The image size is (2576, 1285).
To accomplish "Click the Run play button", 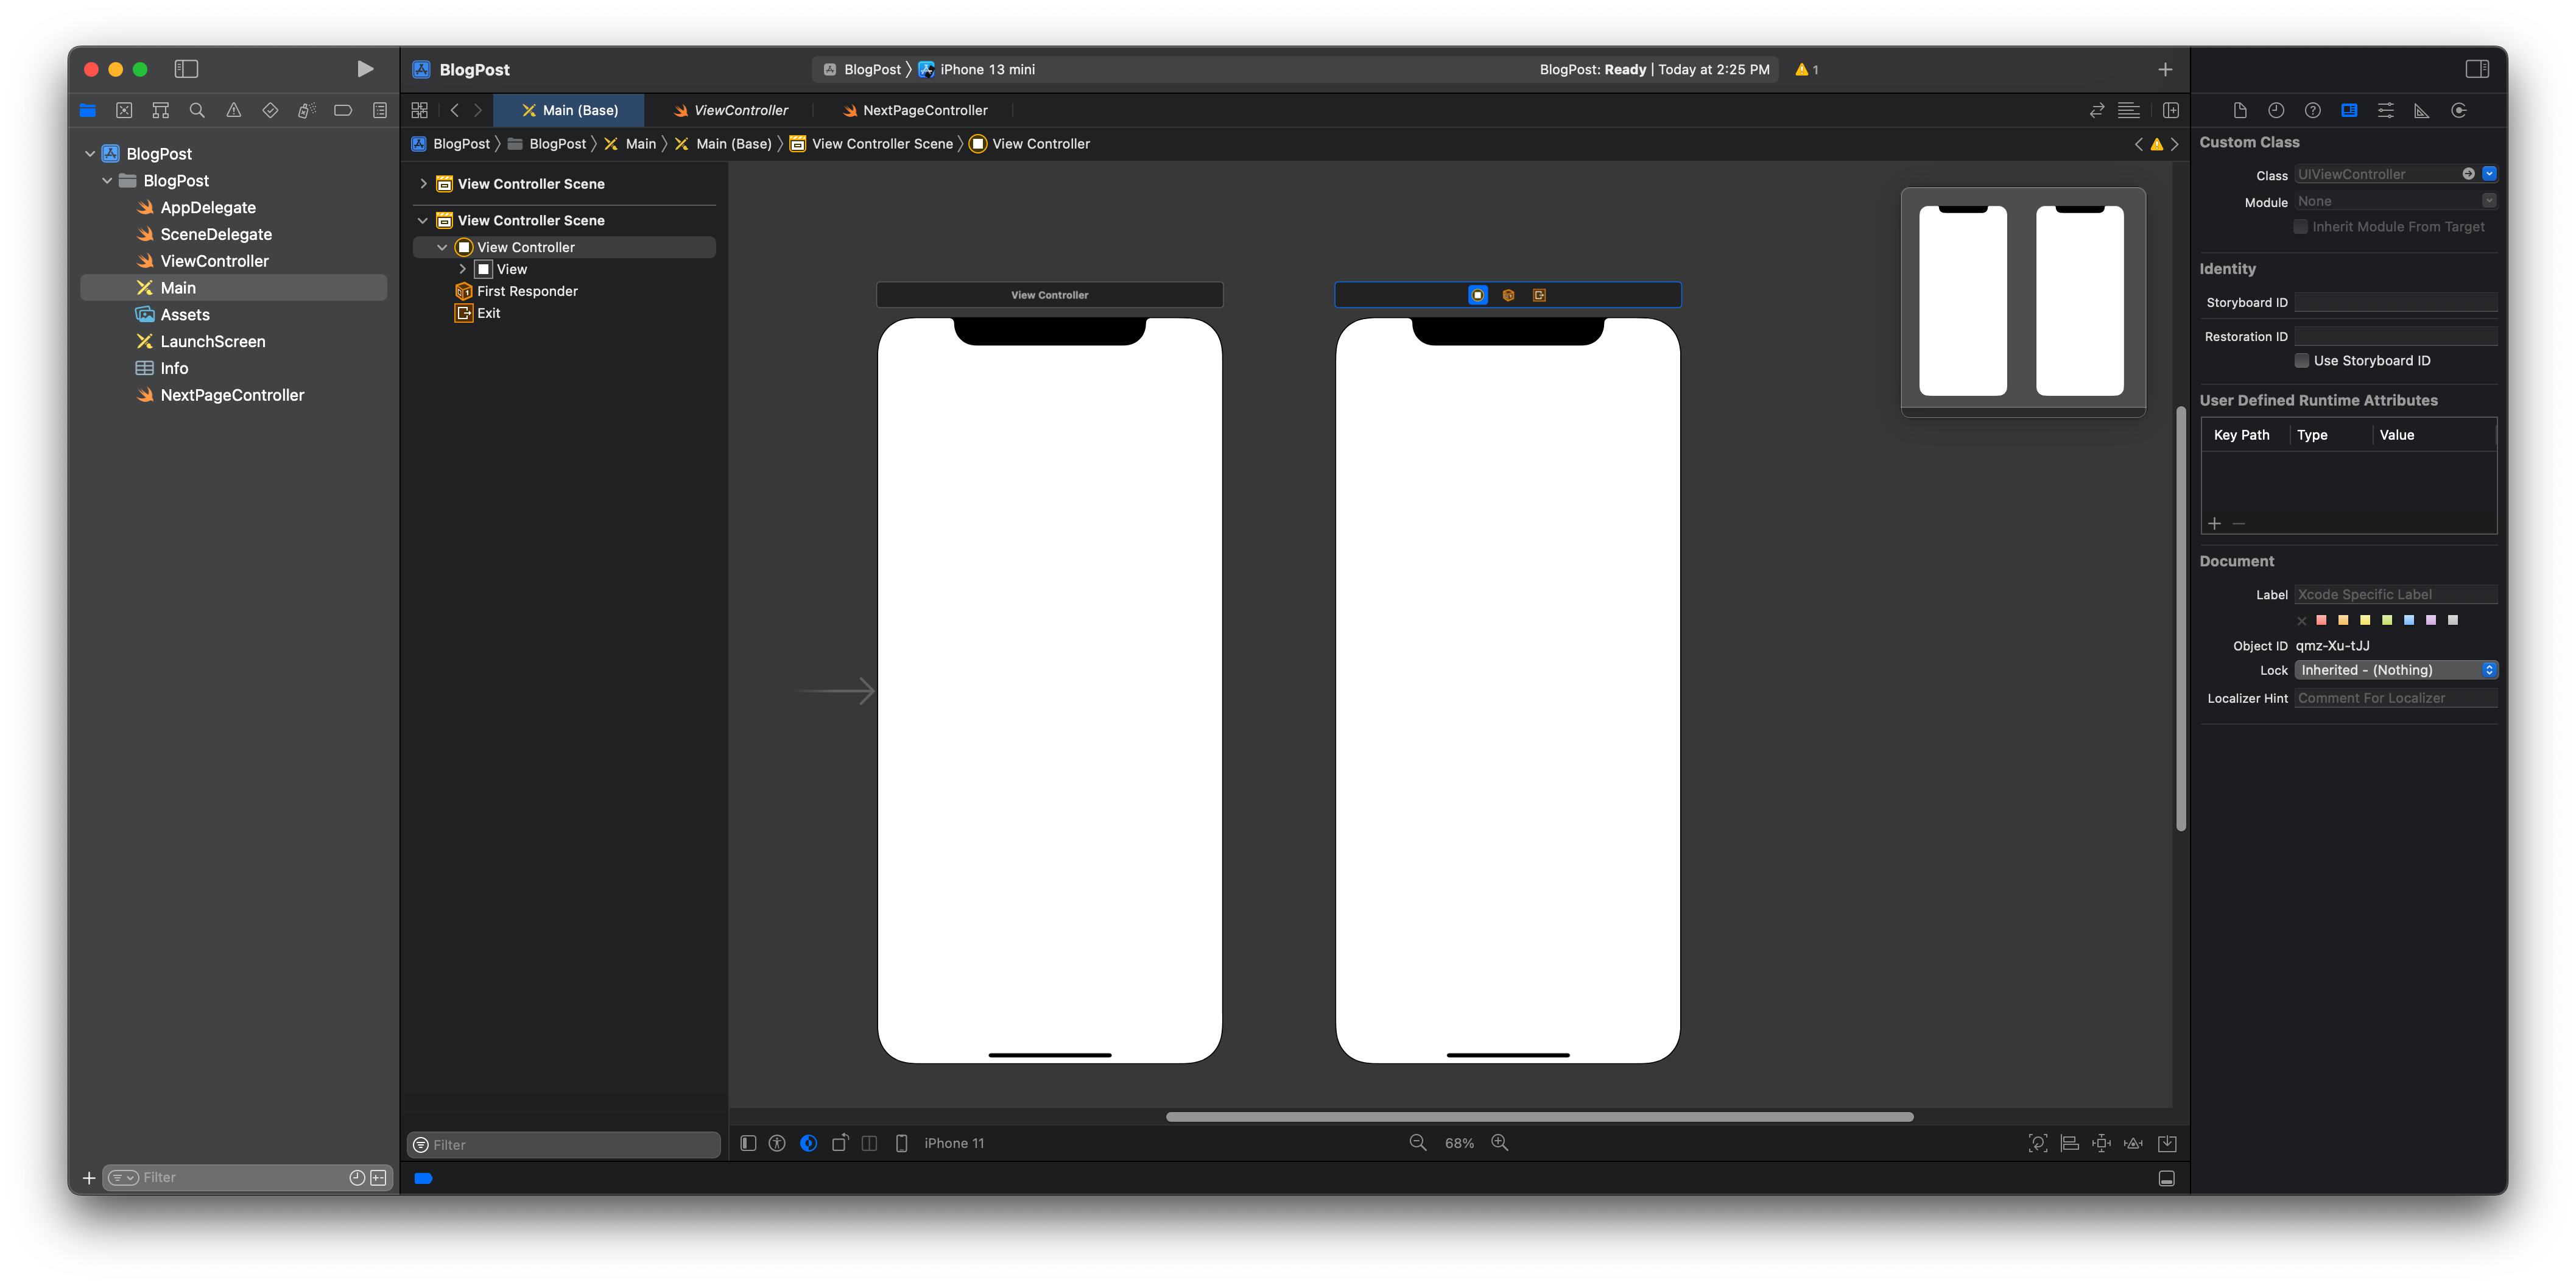I will [365, 69].
